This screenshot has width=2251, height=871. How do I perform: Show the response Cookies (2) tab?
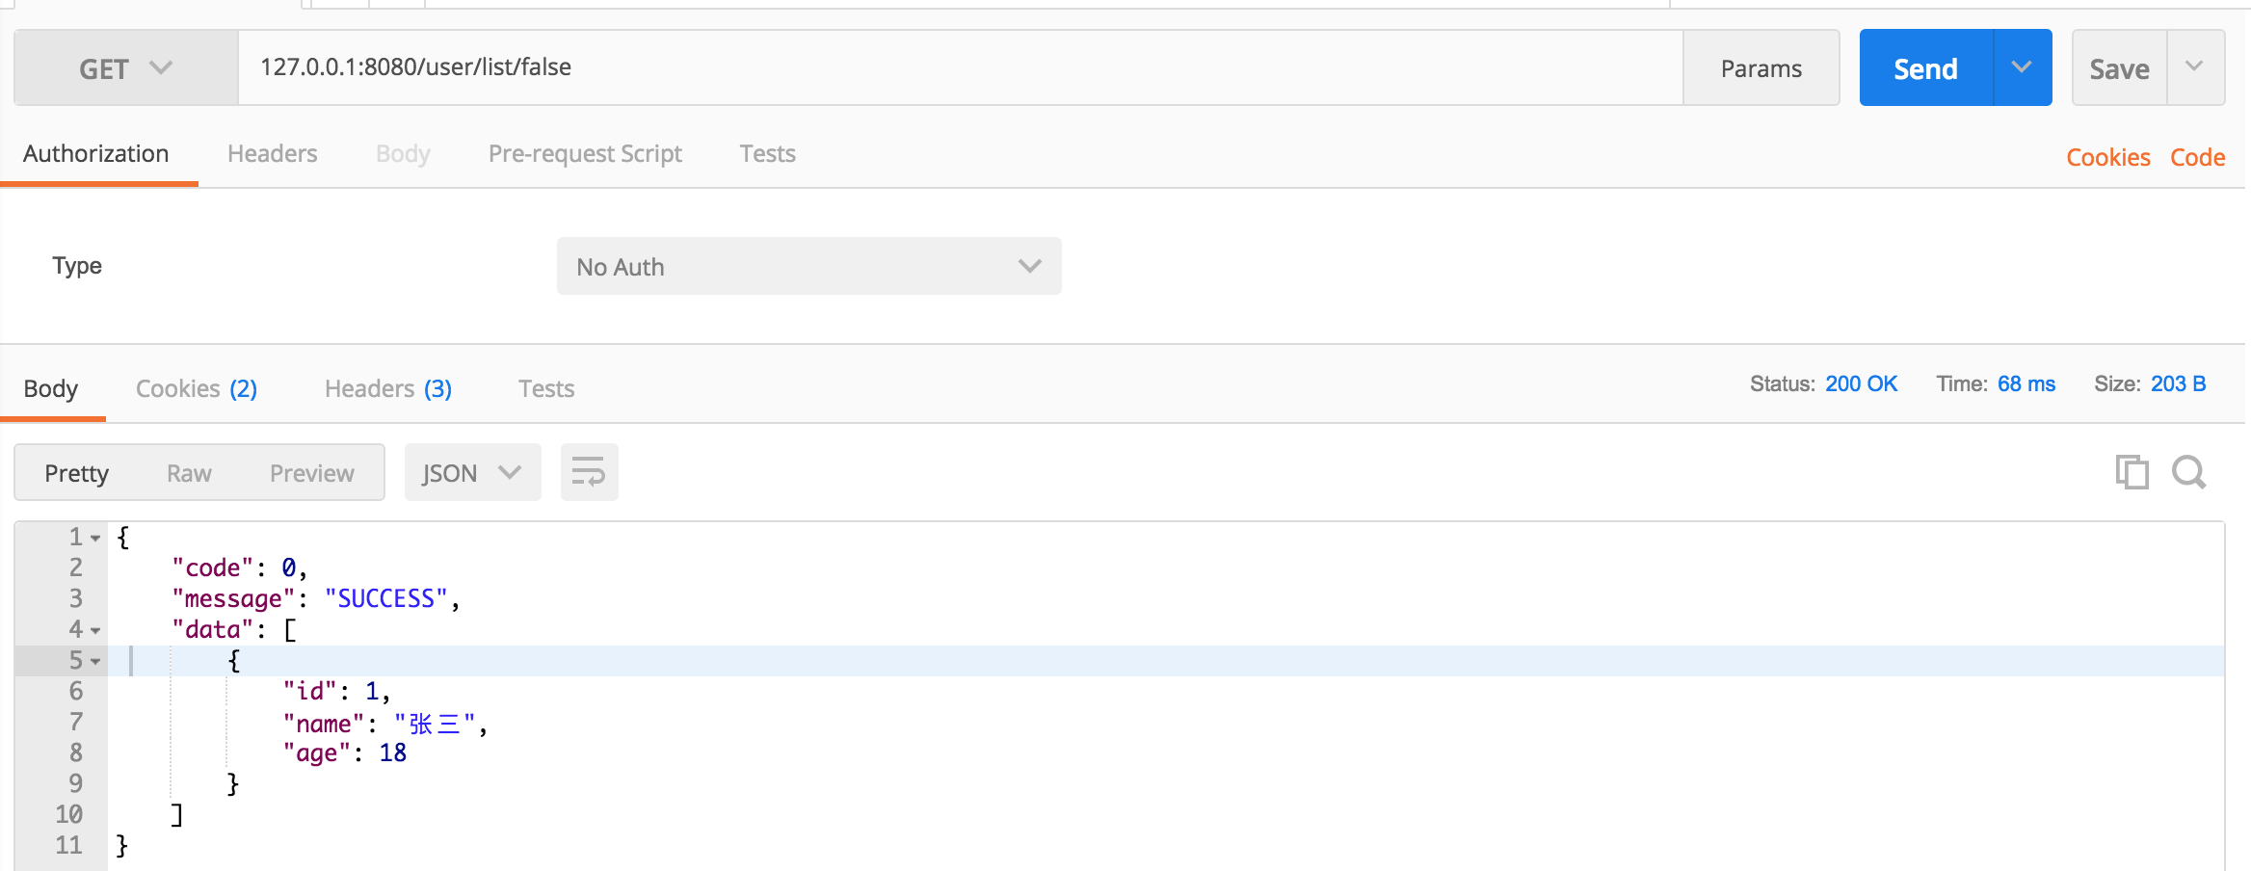[x=196, y=388]
